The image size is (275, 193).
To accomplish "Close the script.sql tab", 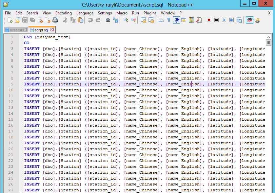I will (x=52, y=30).
